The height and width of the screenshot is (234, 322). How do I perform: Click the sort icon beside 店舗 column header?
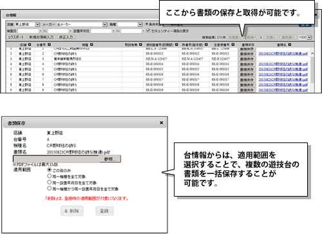pos(30,44)
